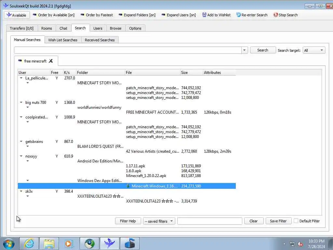Select the BLAM LORD'S QUEST folder
The height and width of the screenshot is (250, 333).
[x=100, y=146]
